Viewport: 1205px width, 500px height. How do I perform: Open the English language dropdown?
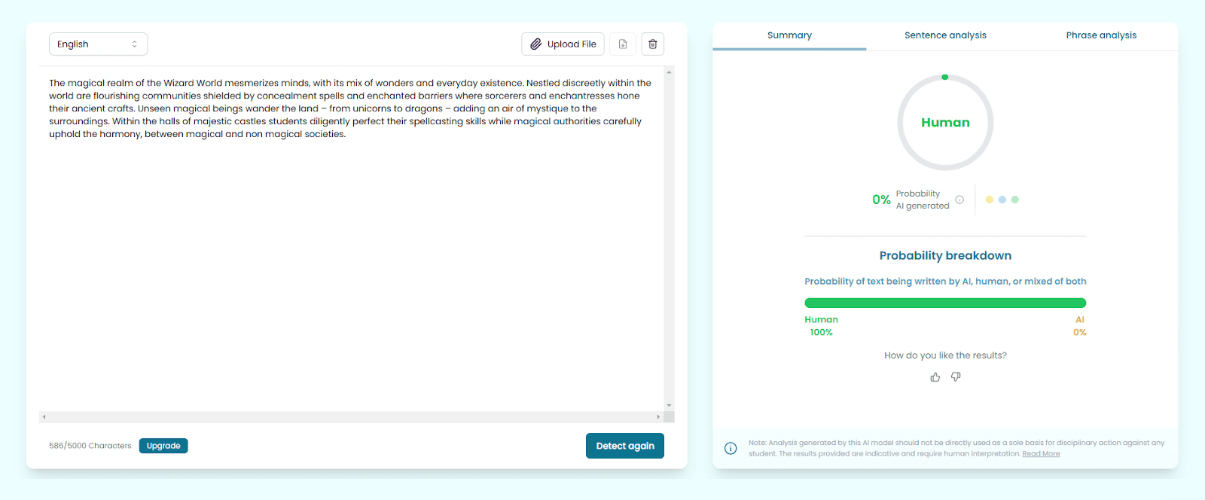98,44
